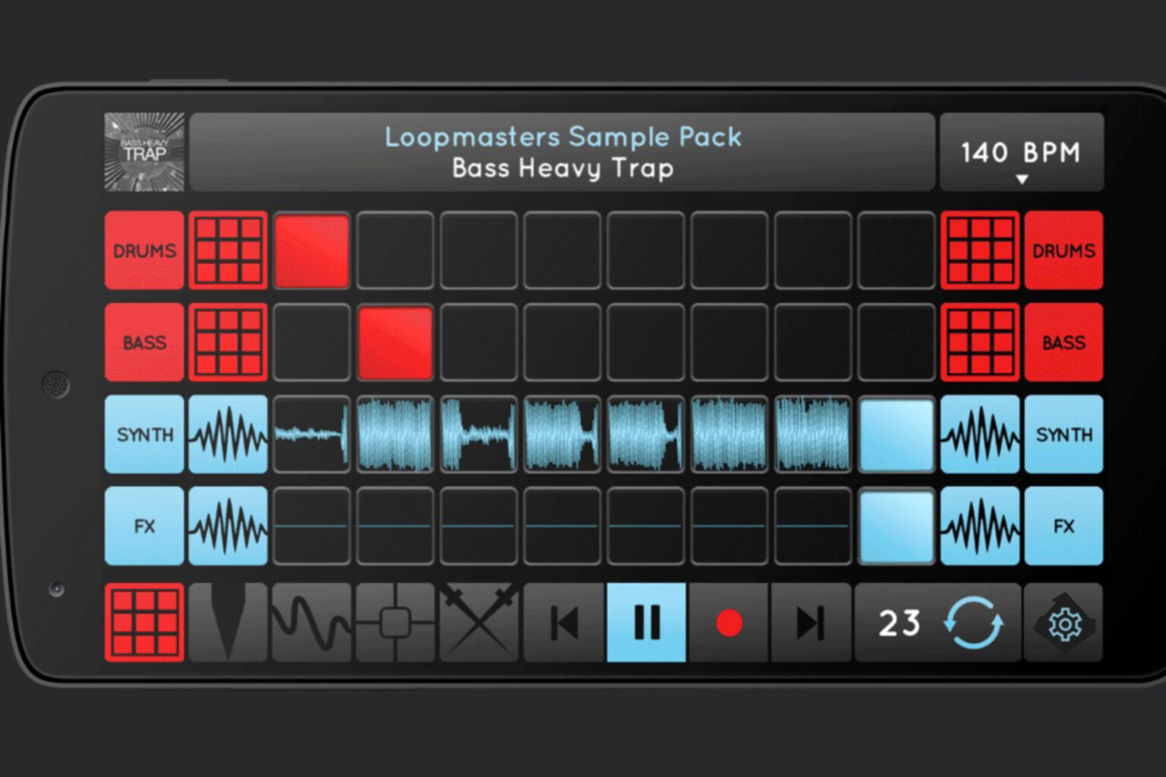The height and width of the screenshot is (777, 1166).
Task: Switch to the FX channel row
Action: [144, 527]
